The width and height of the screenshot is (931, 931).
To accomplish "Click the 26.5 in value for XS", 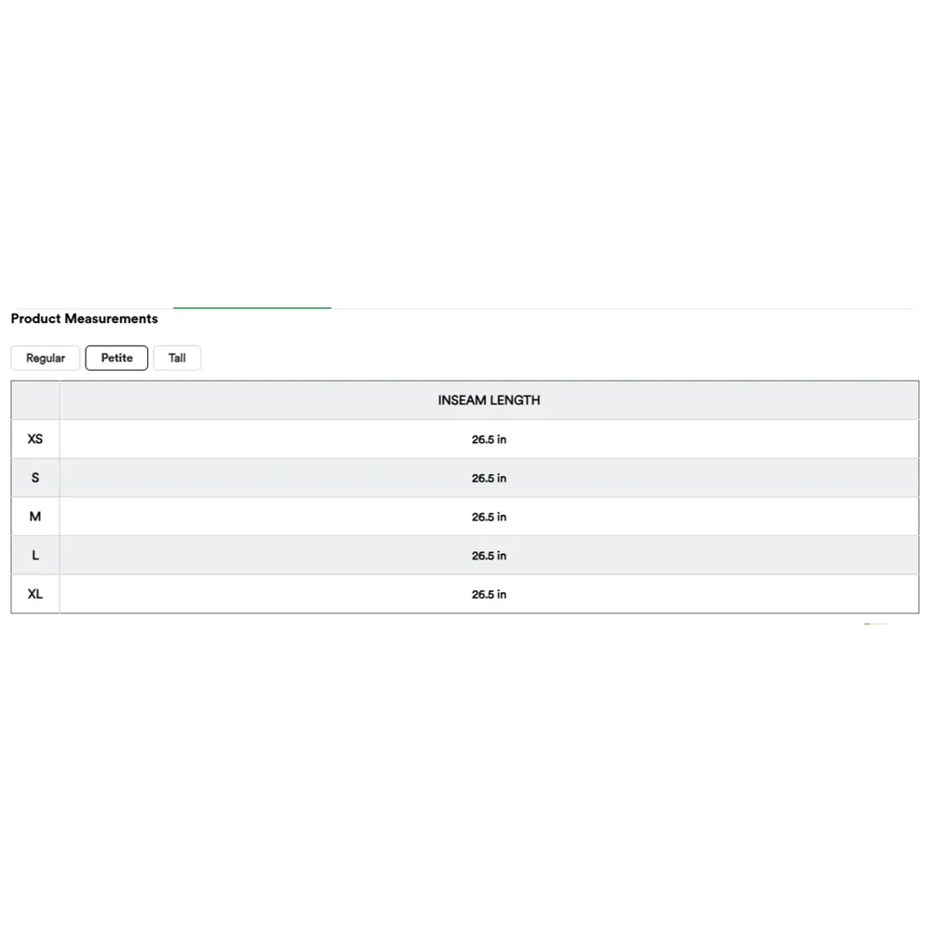I will point(489,439).
